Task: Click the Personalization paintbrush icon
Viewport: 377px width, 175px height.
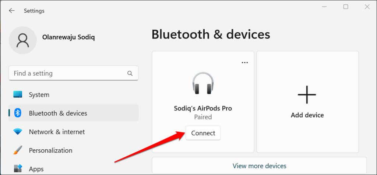Action: pos(18,150)
